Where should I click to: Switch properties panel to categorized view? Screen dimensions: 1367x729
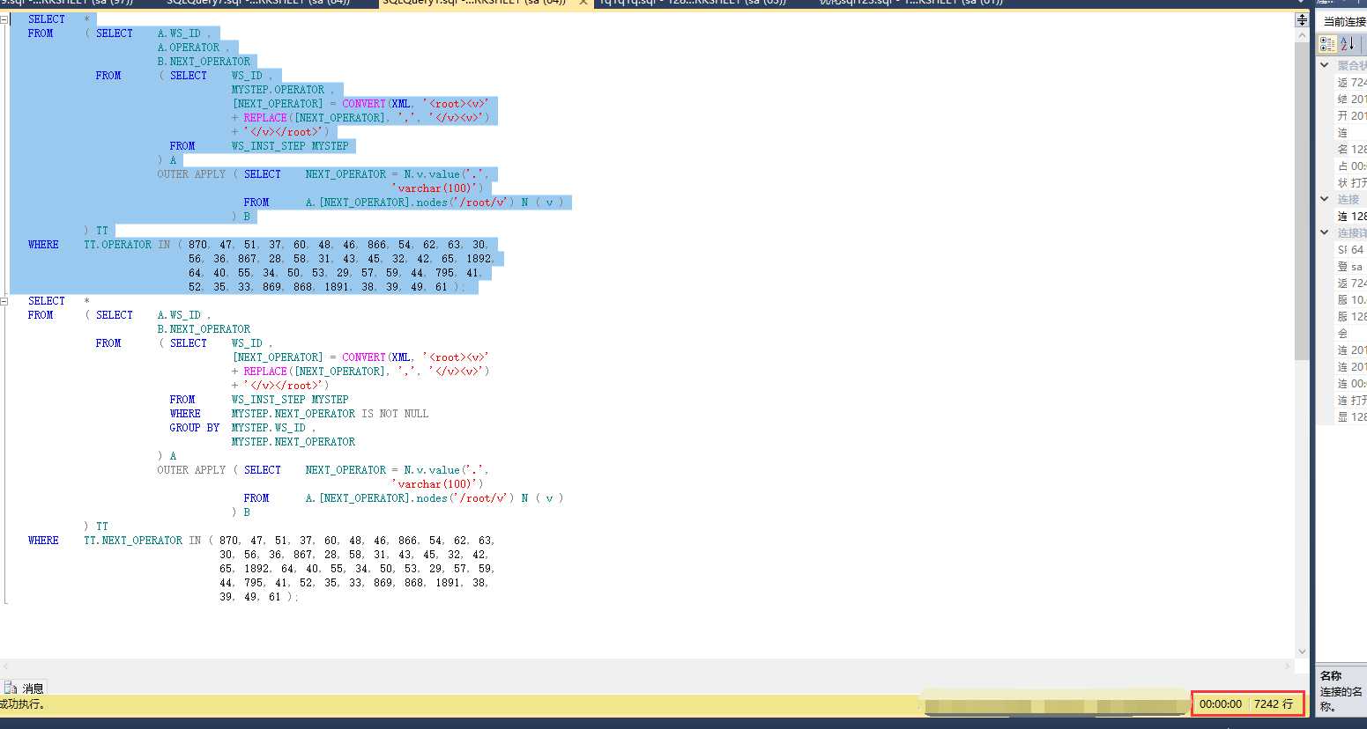(x=1327, y=44)
